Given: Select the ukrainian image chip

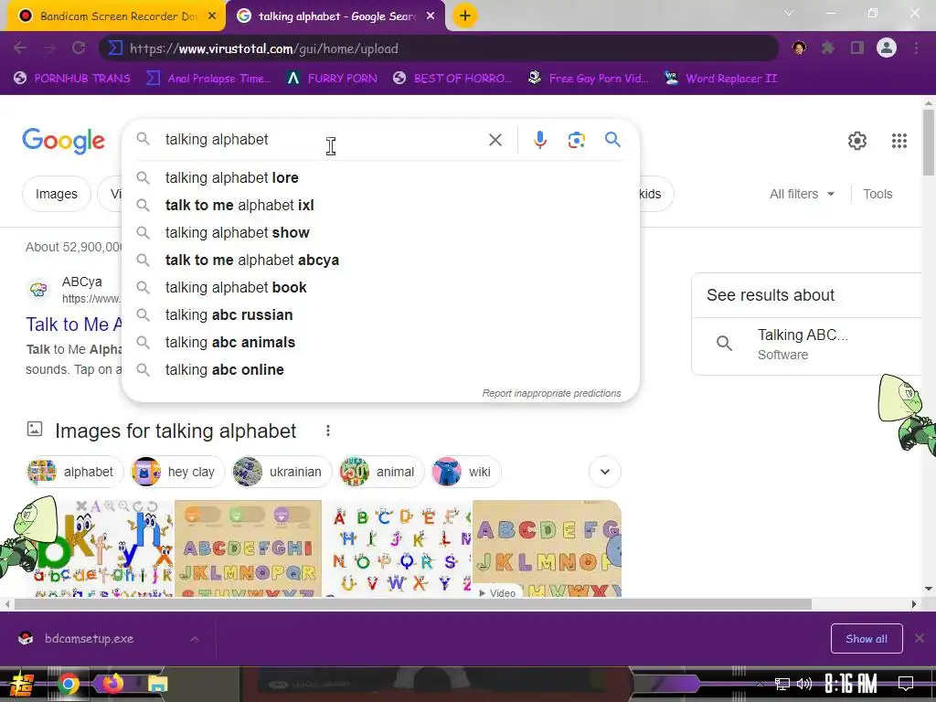Looking at the screenshot, I should coord(282,472).
